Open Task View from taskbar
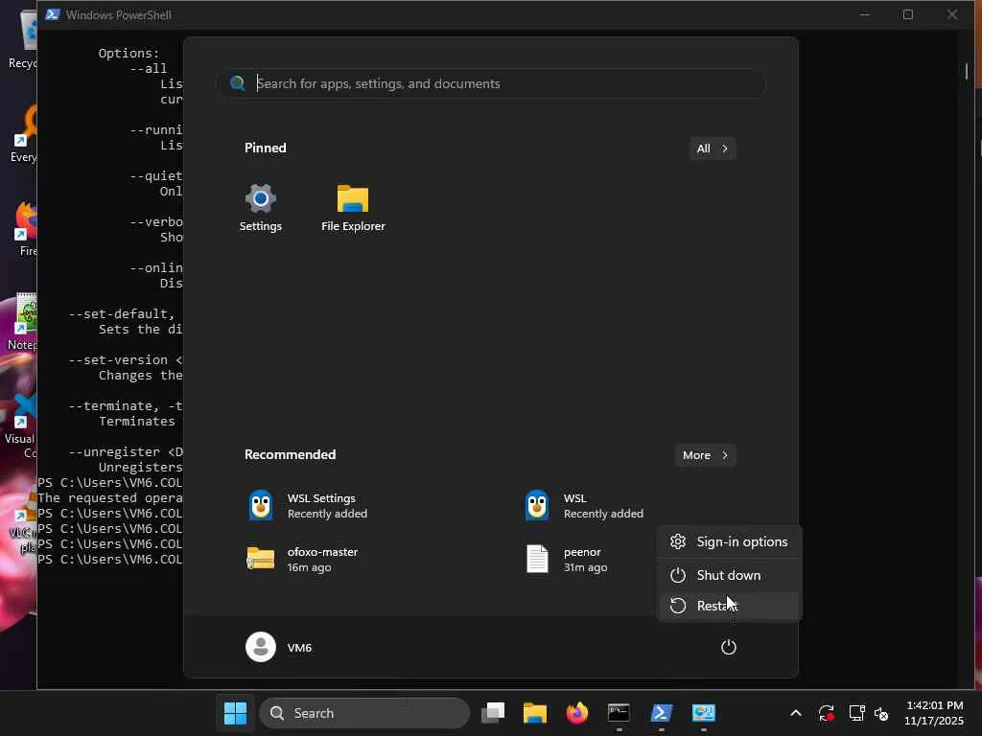 (x=493, y=713)
